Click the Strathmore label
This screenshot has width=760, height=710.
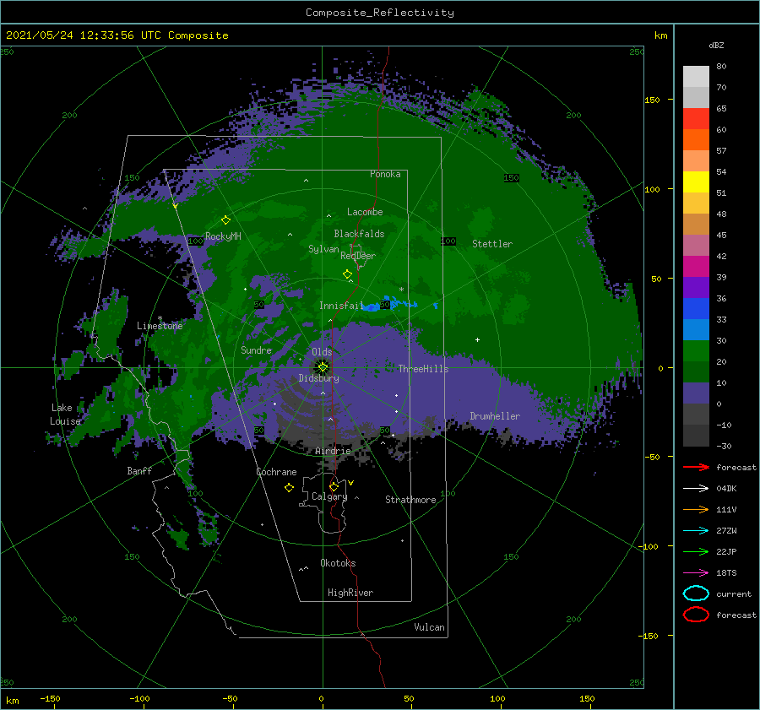click(x=410, y=500)
